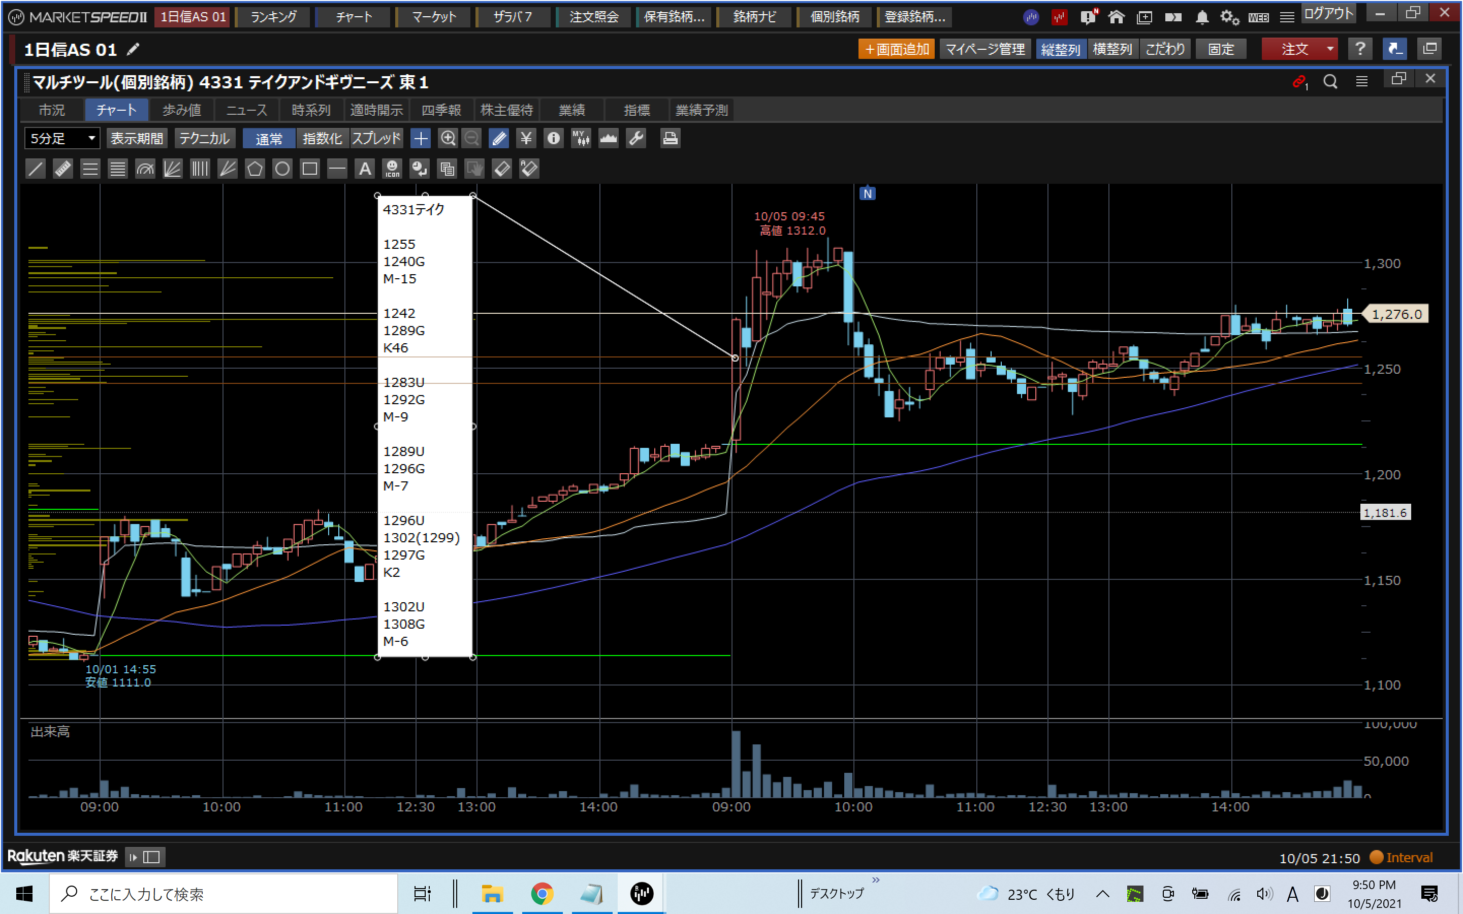Toggle the crosshair cursor button

(420, 139)
